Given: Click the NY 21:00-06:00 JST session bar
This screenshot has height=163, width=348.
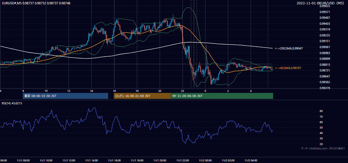Looking at the screenshot, I should point(222,96).
